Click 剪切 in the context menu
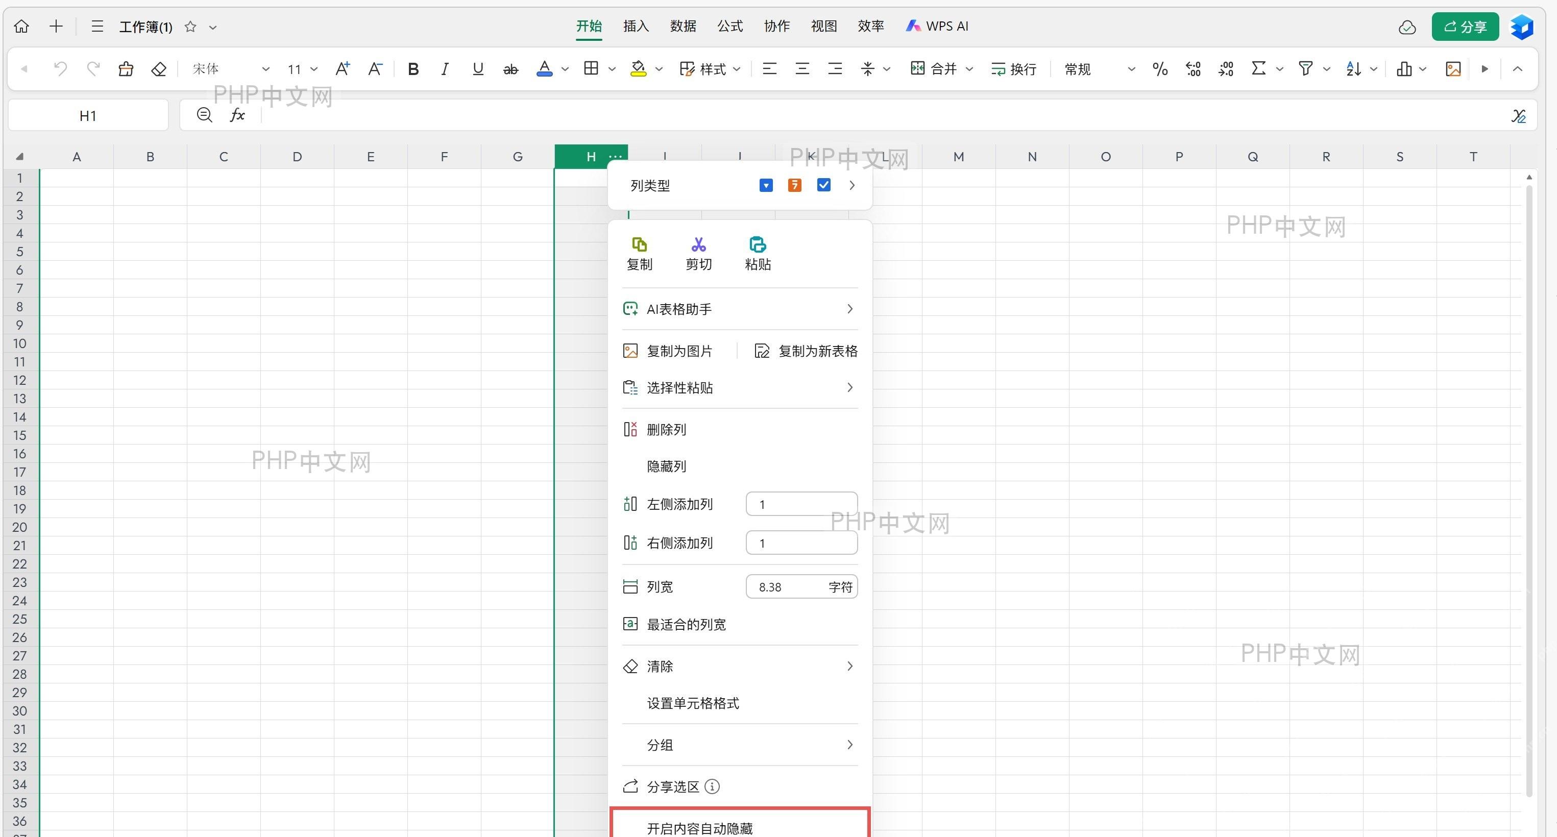Screen dimensions: 1557x837 click(699, 254)
